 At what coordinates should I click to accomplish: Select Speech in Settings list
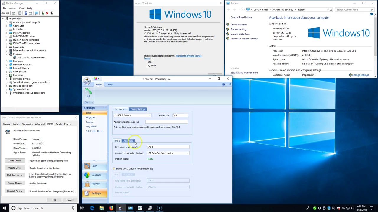[x=89, y=122]
